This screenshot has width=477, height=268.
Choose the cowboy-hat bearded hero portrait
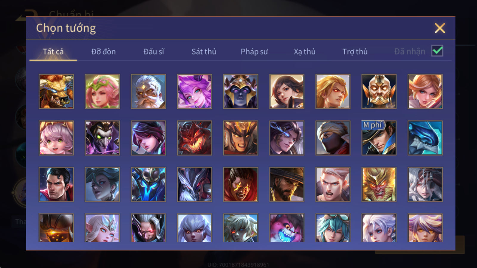click(x=287, y=184)
